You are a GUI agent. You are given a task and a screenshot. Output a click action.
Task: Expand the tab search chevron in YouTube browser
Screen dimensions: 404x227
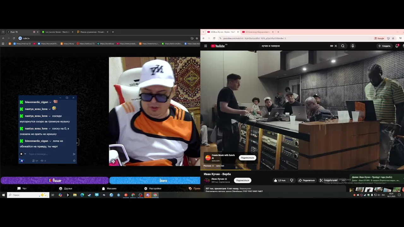(x=204, y=32)
